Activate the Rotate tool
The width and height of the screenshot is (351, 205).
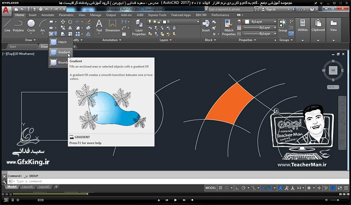click(x=70, y=22)
